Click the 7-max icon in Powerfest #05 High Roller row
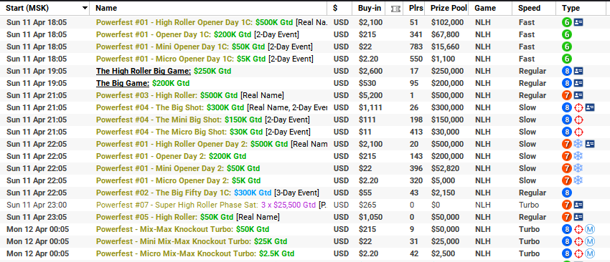 pyautogui.click(x=567, y=217)
